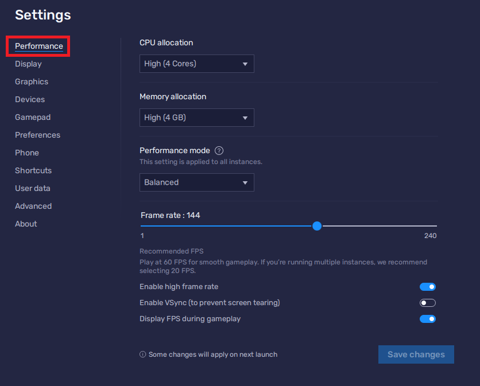Image resolution: width=480 pixels, height=386 pixels.
Task: Disable high frame rate
Action: click(x=427, y=286)
